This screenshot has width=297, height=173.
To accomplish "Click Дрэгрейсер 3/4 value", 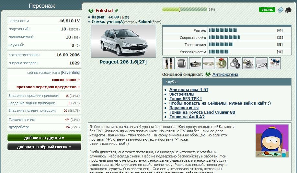I will point(67,127).
